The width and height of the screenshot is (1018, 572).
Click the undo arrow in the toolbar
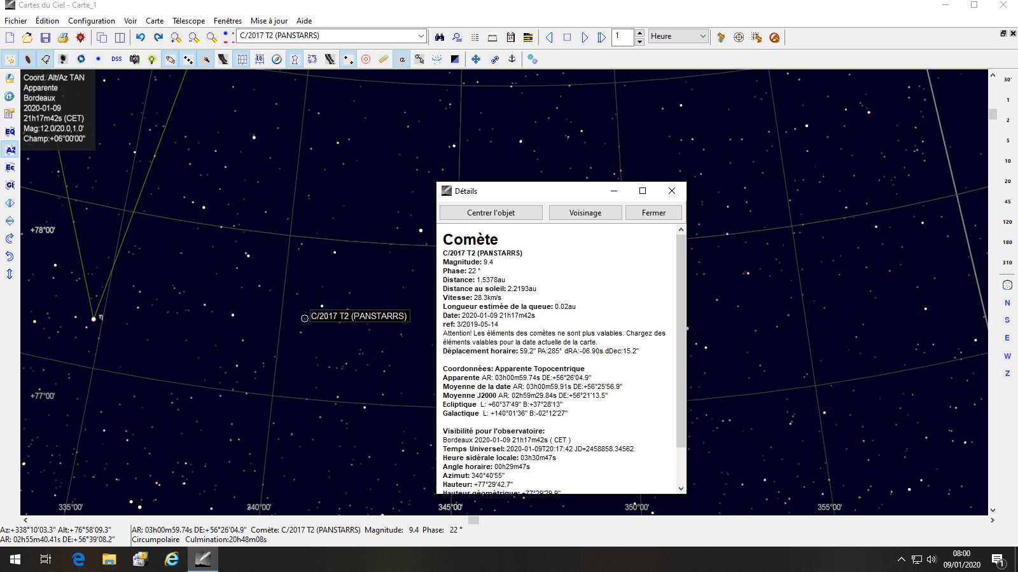coord(141,37)
